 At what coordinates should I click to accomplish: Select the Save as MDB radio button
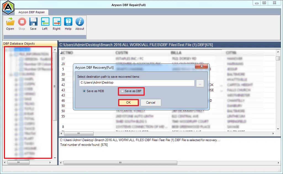pos(84,91)
